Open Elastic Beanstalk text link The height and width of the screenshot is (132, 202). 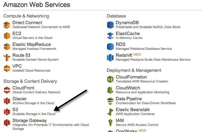pyautogui.click(x=133, y=110)
